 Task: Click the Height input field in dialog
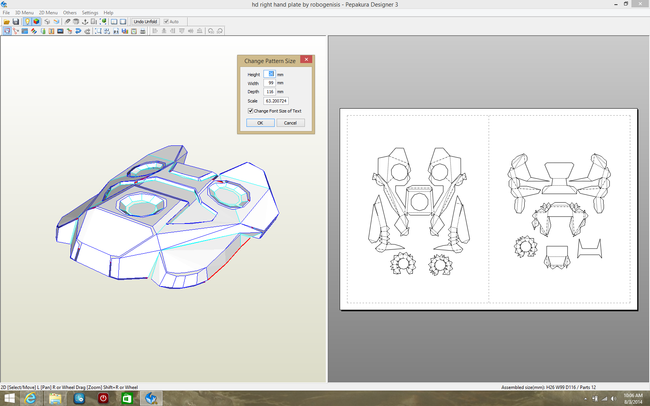tap(270, 74)
